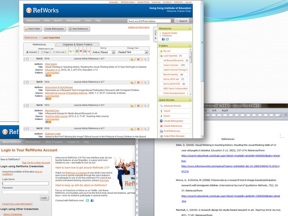
Task: Click attachment icon next to search box
Action: click(x=172, y=21)
